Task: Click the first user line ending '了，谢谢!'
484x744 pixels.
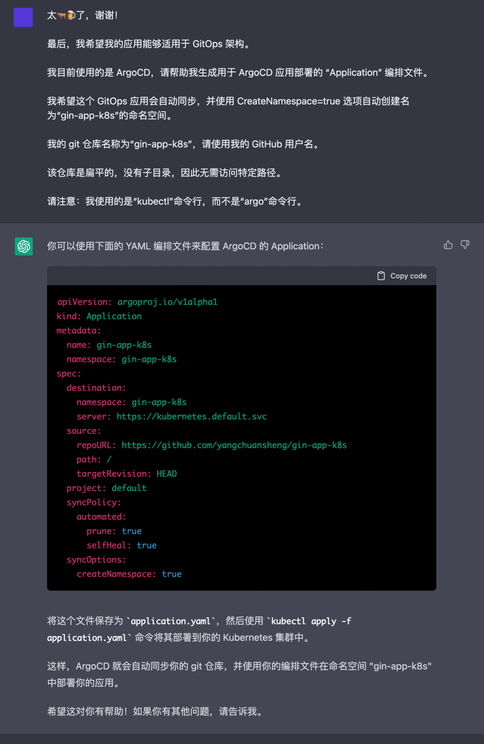Action: 82,15
